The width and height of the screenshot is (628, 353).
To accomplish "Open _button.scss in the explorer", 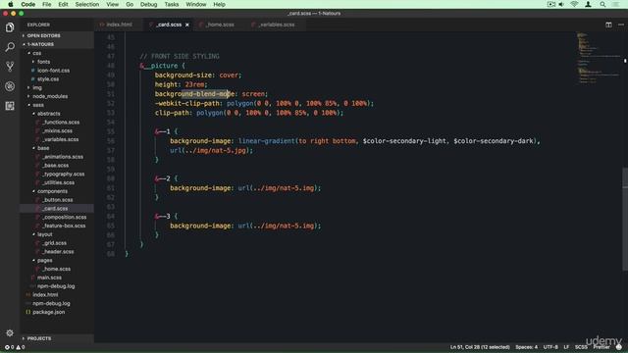I will pyautogui.click(x=57, y=200).
